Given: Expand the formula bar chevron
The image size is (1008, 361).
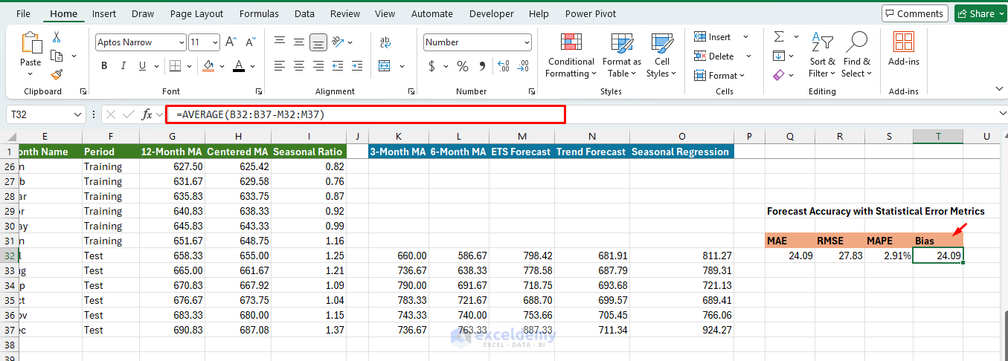Looking at the screenshot, I should point(1001,114).
